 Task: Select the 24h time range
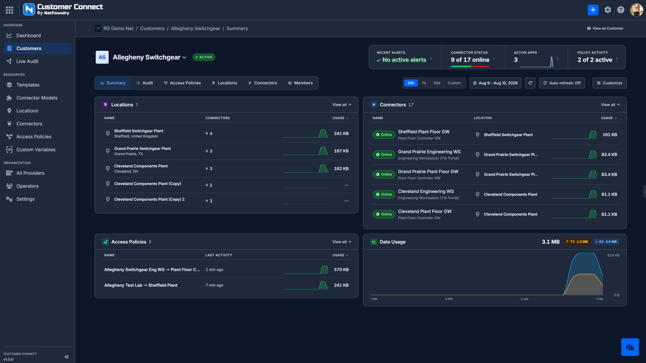[x=411, y=83]
